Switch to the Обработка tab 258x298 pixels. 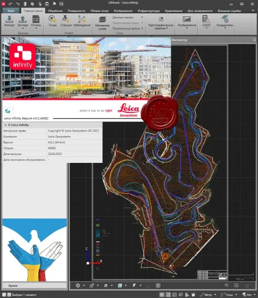[x=55, y=11]
